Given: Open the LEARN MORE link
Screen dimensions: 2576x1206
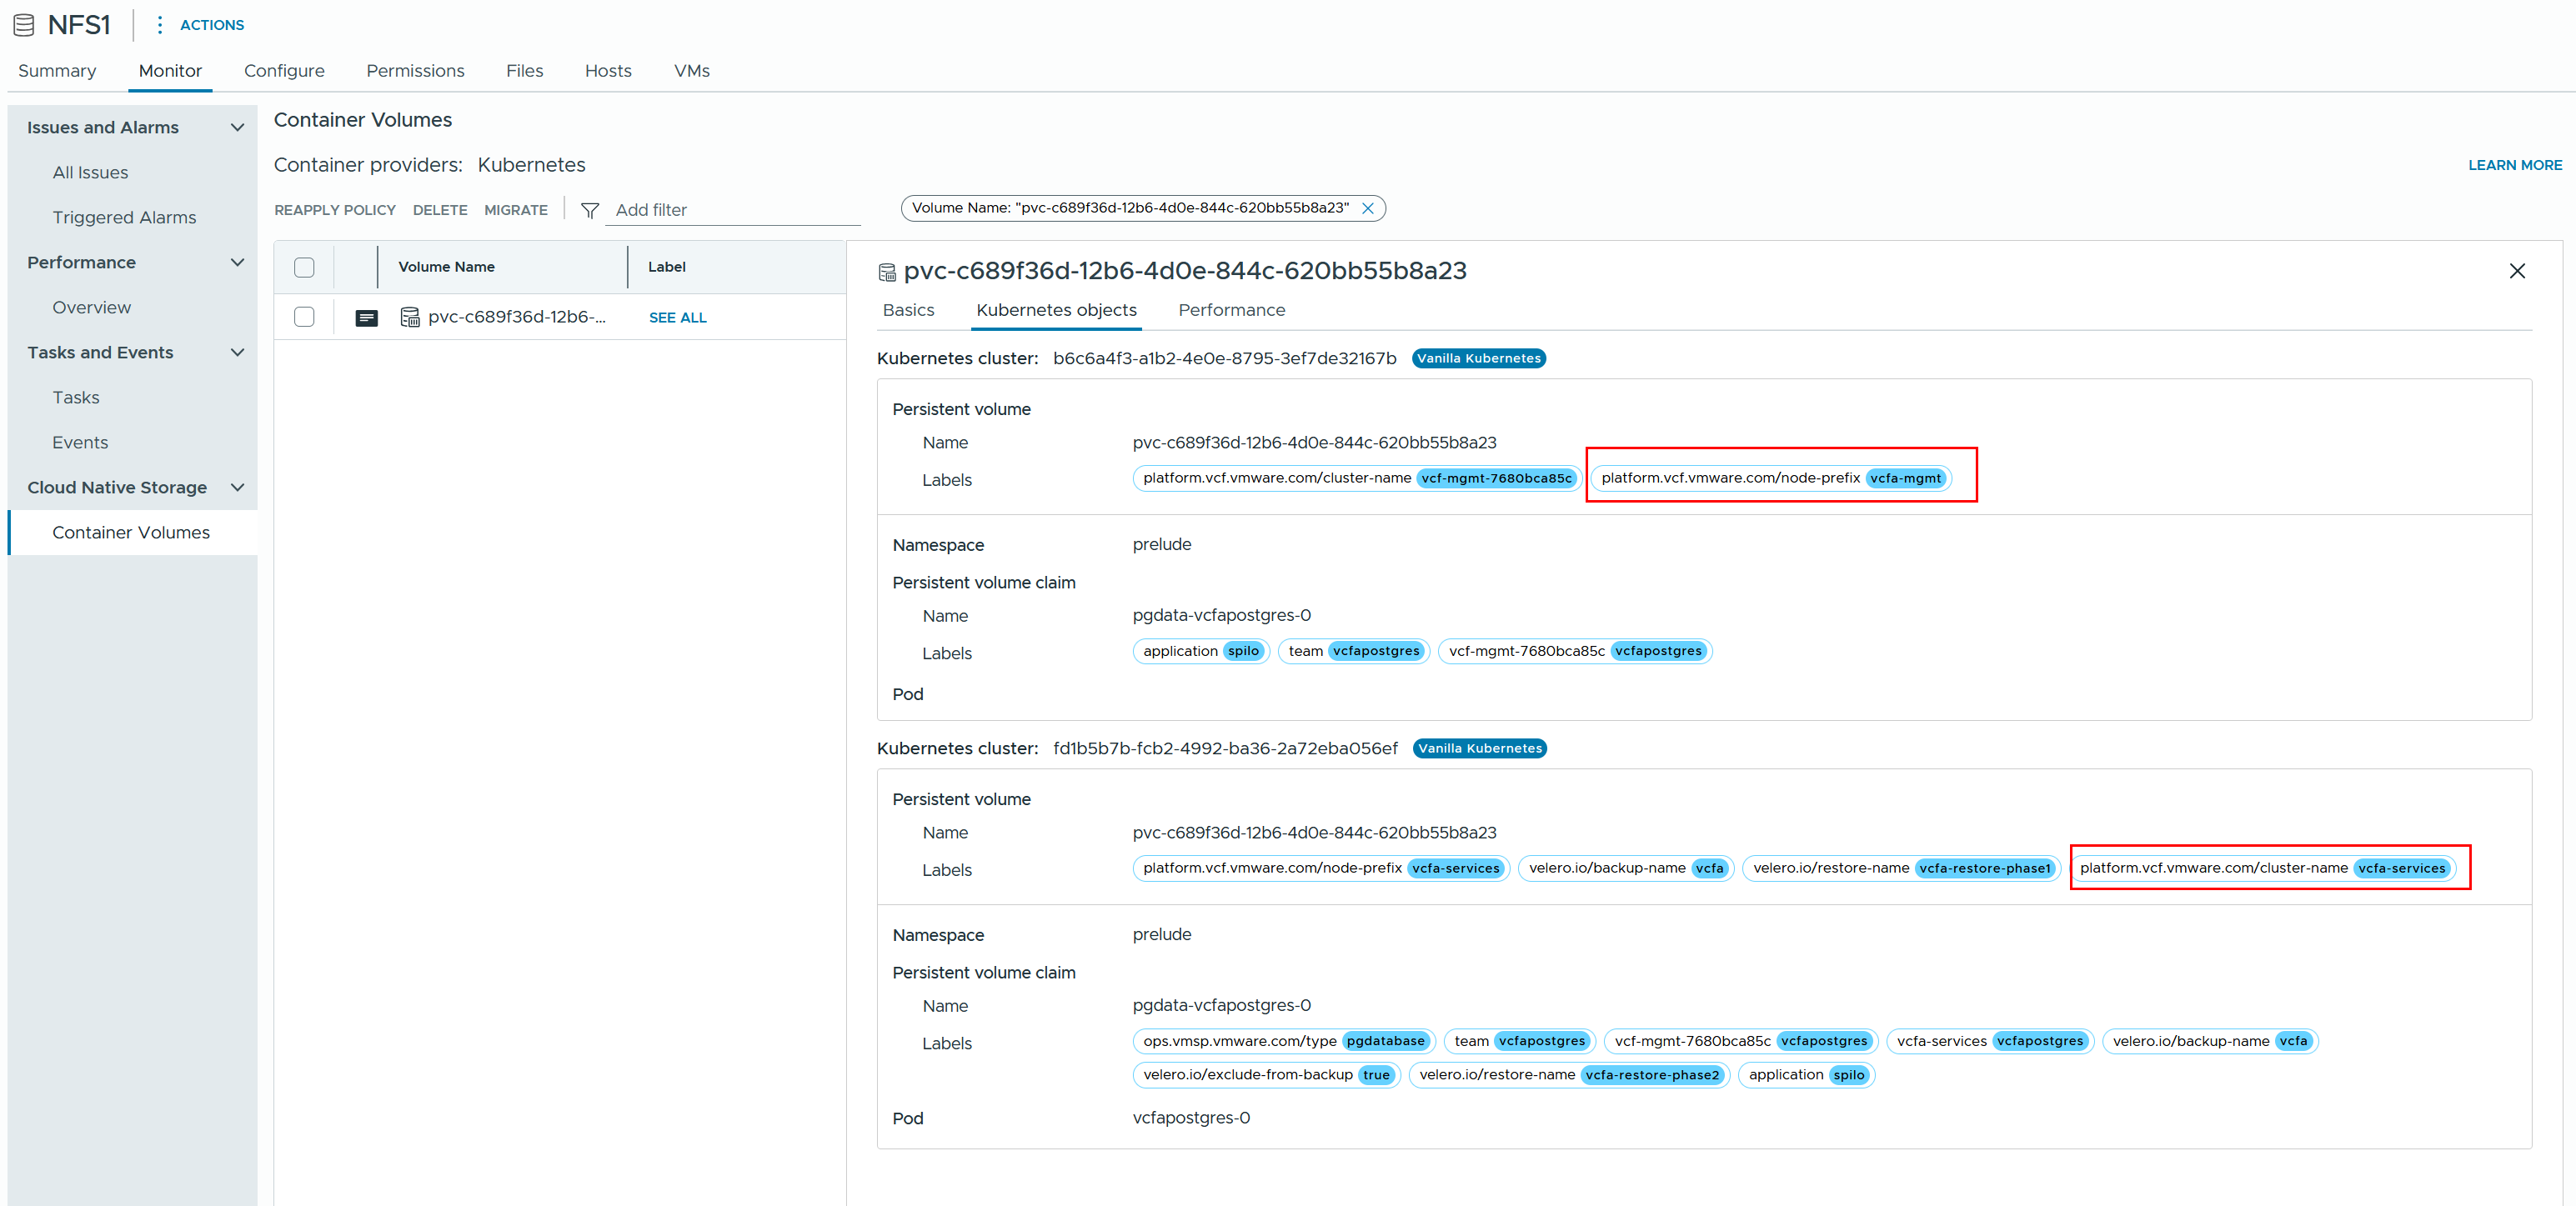Looking at the screenshot, I should (x=2515, y=165).
